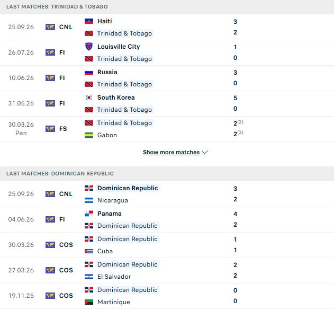This screenshot has height=310, width=334.
Task: Click the El Salvador flag icon
Action: [89, 277]
